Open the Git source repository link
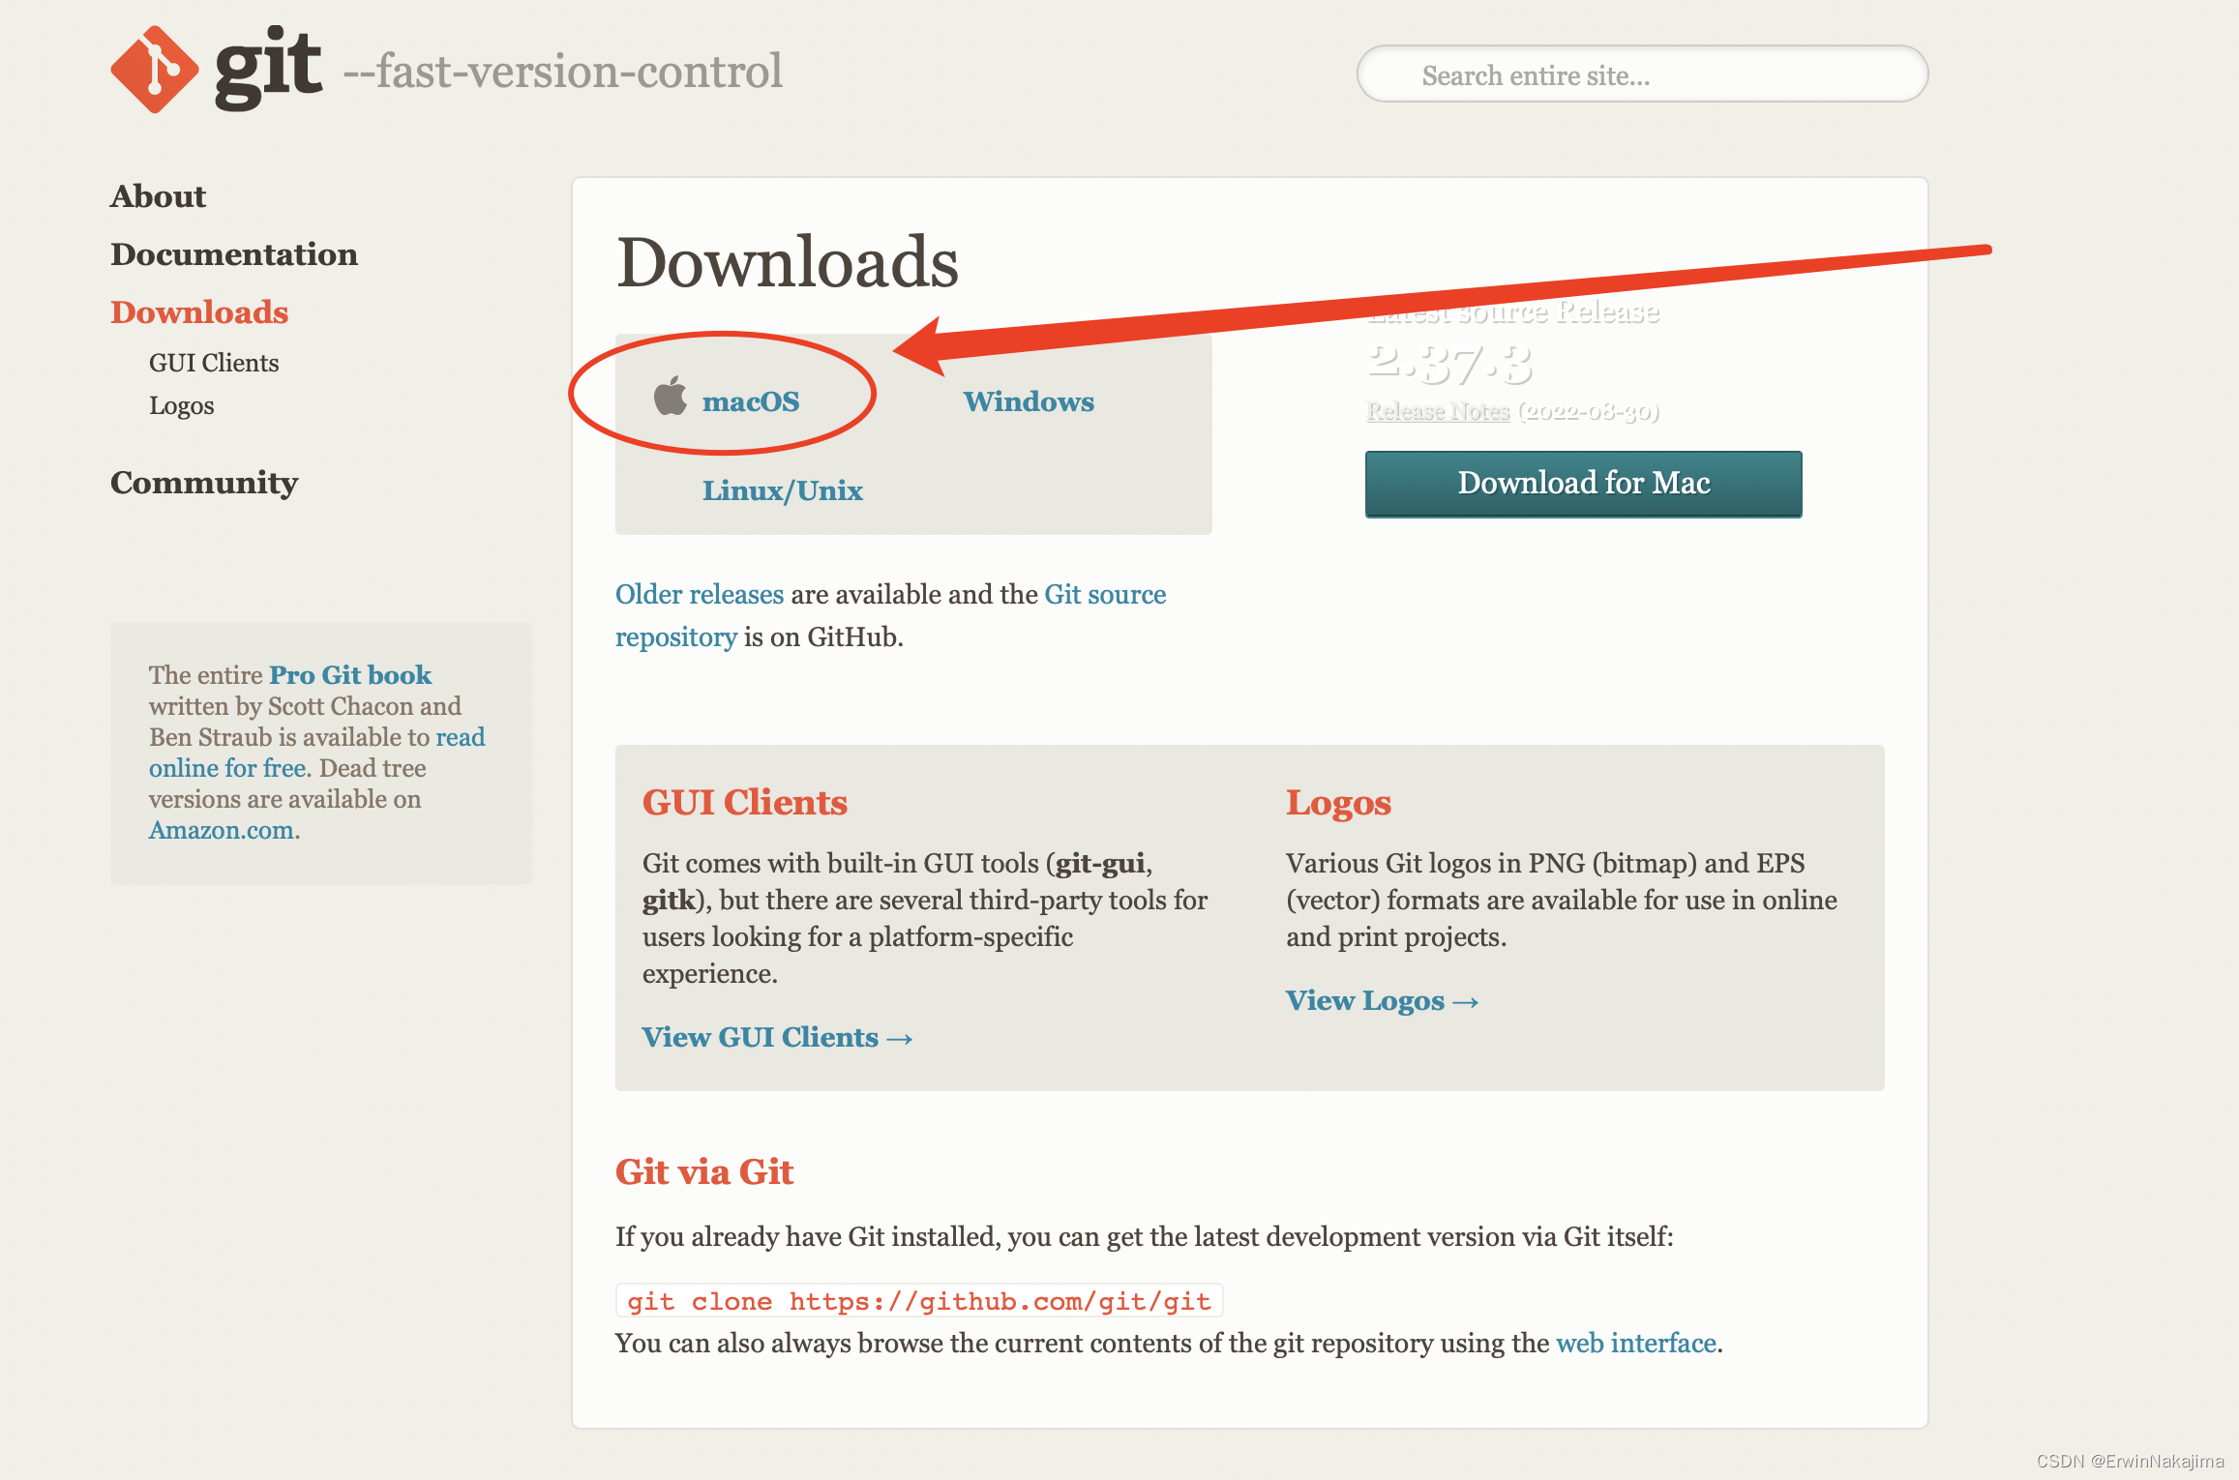 coord(890,615)
